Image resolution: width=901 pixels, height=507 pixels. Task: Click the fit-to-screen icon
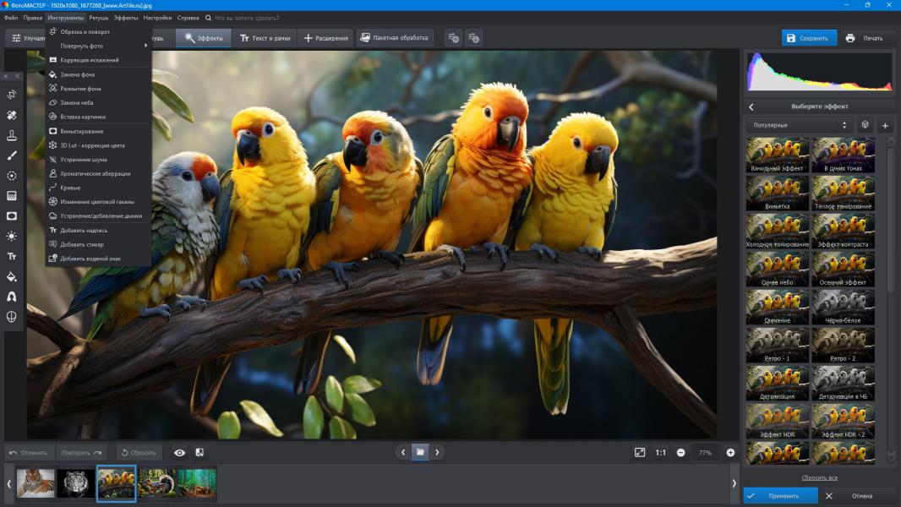(x=640, y=452)
